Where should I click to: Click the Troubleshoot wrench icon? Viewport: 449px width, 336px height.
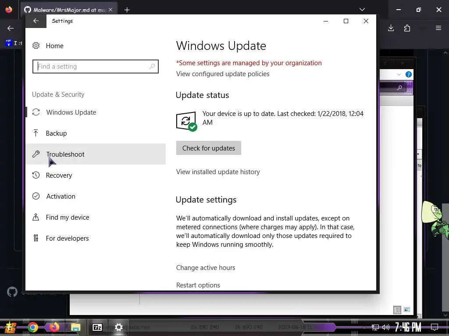point(36,154)
